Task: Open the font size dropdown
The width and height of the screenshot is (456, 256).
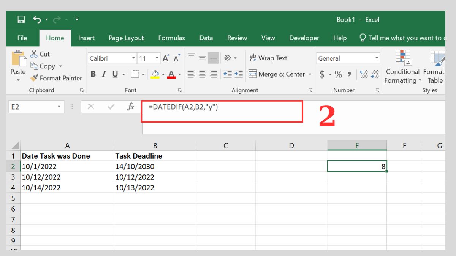Action: click(157, 58)
